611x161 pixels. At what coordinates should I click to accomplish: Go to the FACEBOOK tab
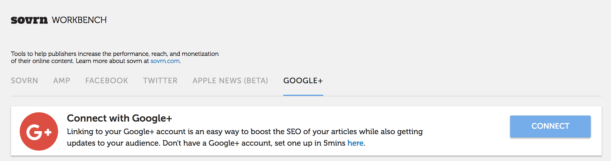[107, 81]
